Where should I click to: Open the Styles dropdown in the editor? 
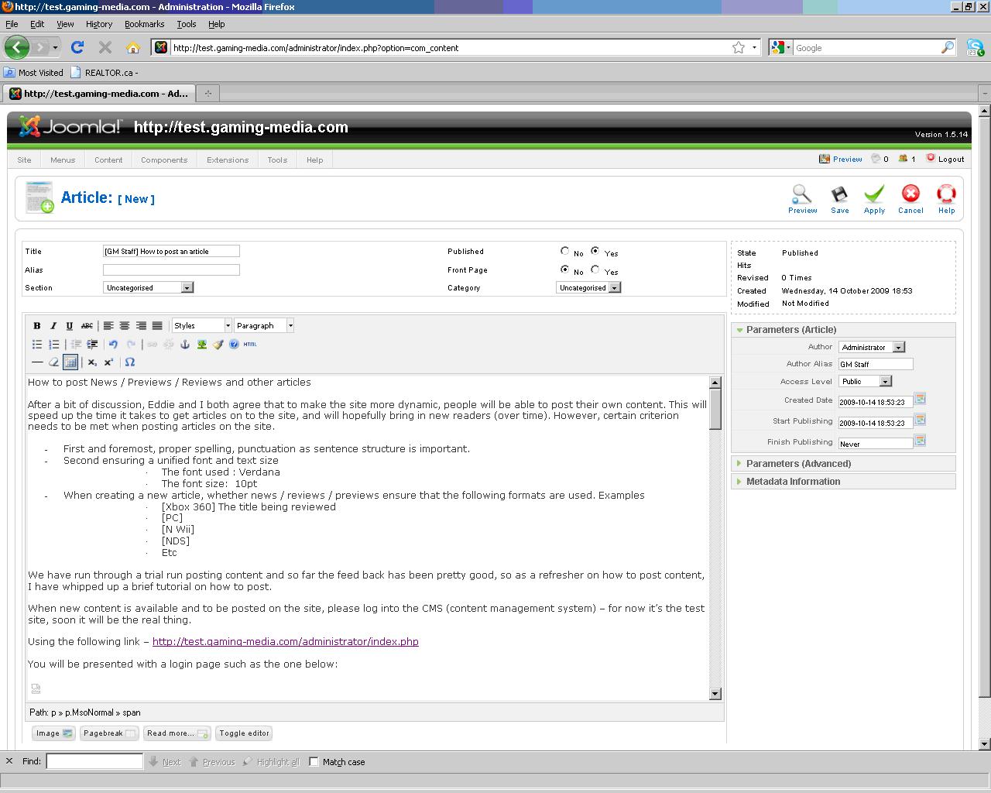[x=201, y=326]
